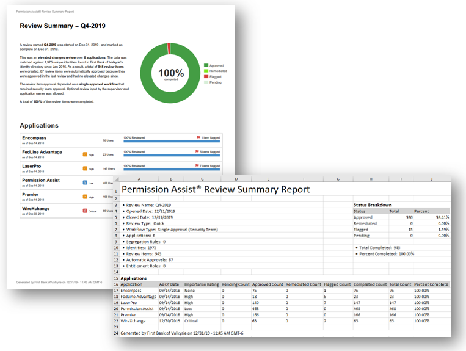The width and height of the screenshot is (466, 351).
Task: Click the flag icon beside 5 items flagged
Action: pyautogui.click(x=197, y=151)
